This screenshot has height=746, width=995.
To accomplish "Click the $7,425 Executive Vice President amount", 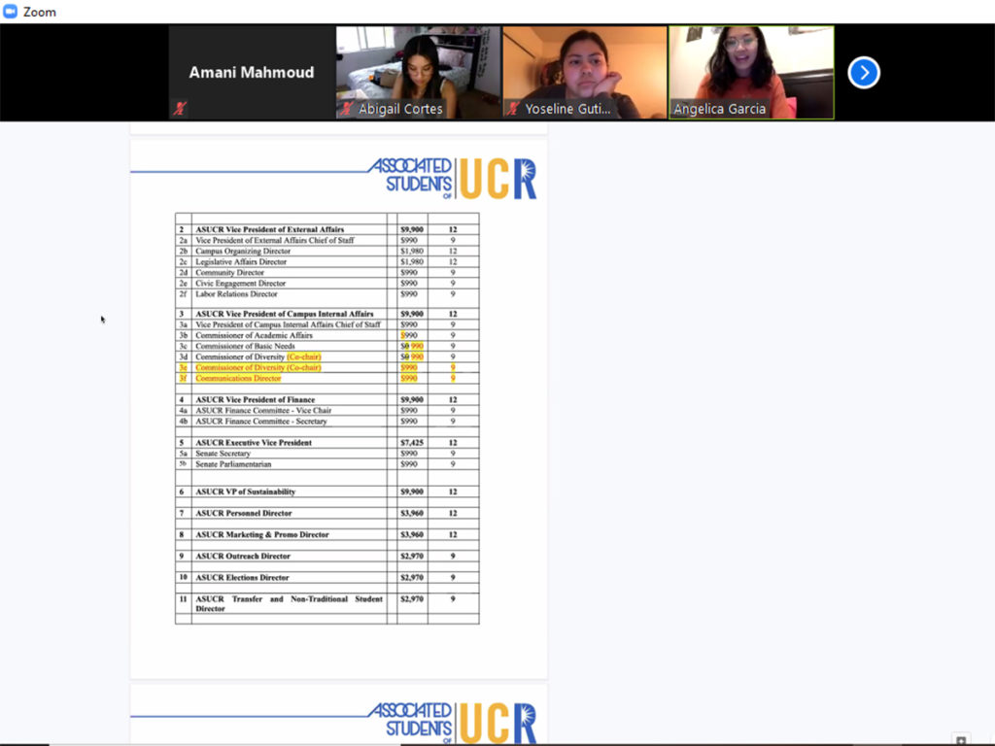I will (411, 443).
